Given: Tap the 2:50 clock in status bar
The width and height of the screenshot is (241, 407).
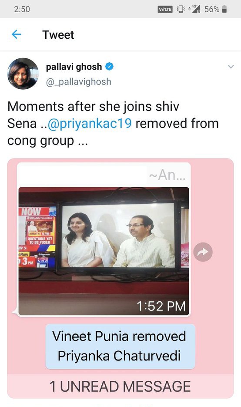Looking at the screenshot, I should click(22, 9).
